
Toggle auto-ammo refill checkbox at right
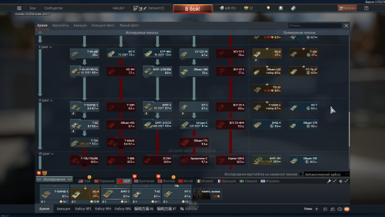click(x=346, y=181)
